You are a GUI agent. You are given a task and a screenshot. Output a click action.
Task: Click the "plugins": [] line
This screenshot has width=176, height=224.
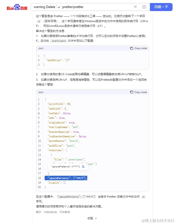pos(57,183)
